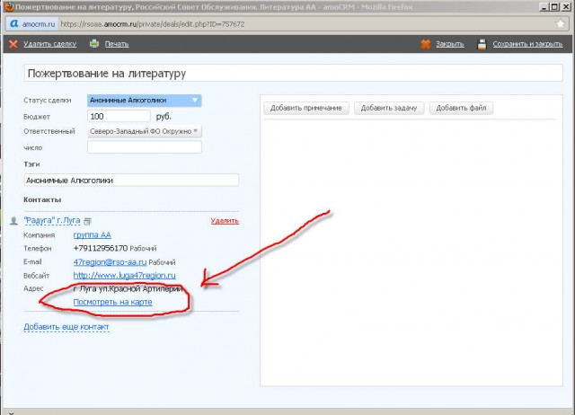Click the Тэги input field
This screenshot has width=575, height=415.
(x=131, y=180)
